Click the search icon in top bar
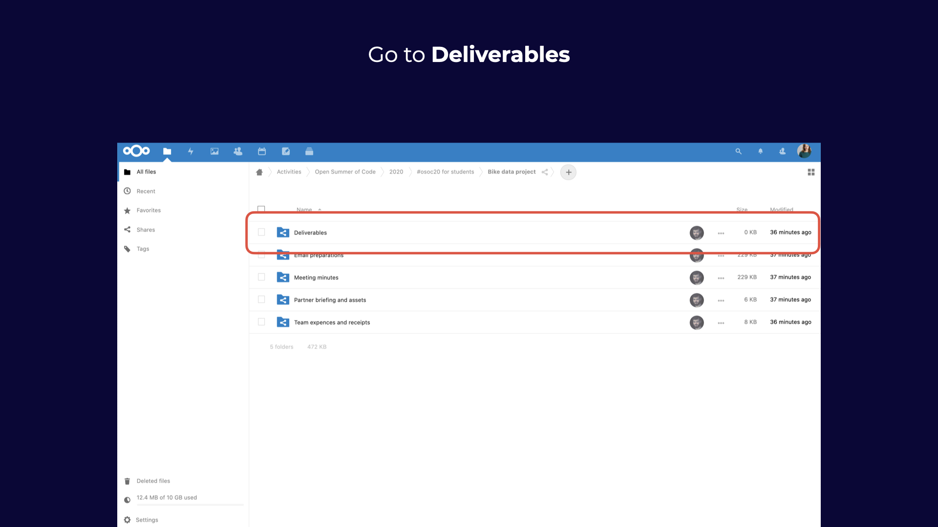This screenshot has height=527, width=938. click(x=738, y=151)
